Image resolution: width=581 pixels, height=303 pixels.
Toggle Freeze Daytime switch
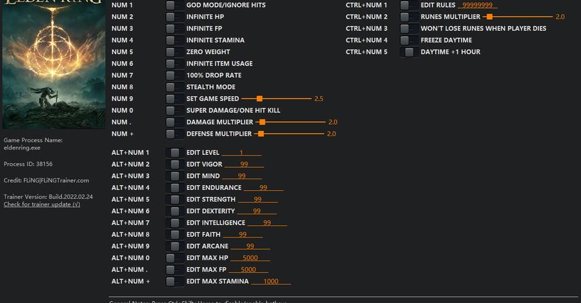pyautogui.click(x=408, y=40)
